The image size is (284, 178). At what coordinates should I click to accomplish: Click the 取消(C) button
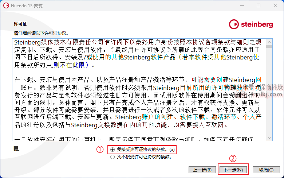[x=266, y=170]
